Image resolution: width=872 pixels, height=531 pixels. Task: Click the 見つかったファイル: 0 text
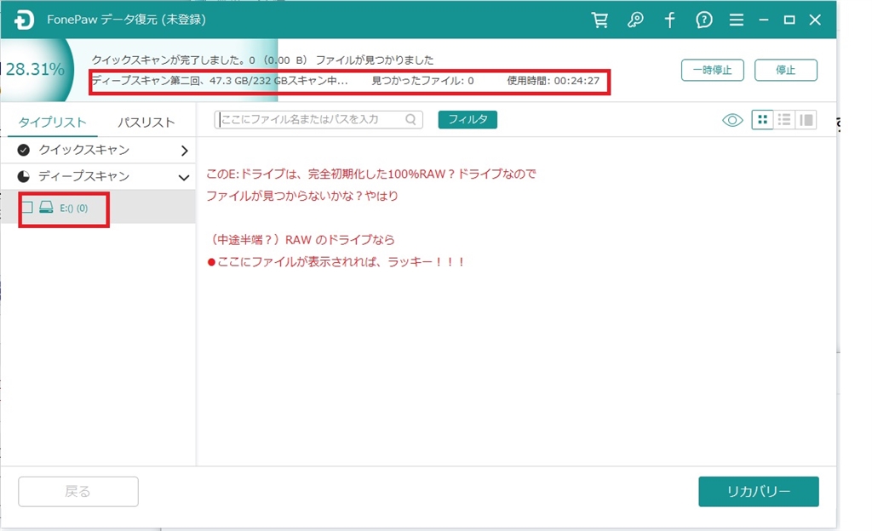tap(422, 81)
